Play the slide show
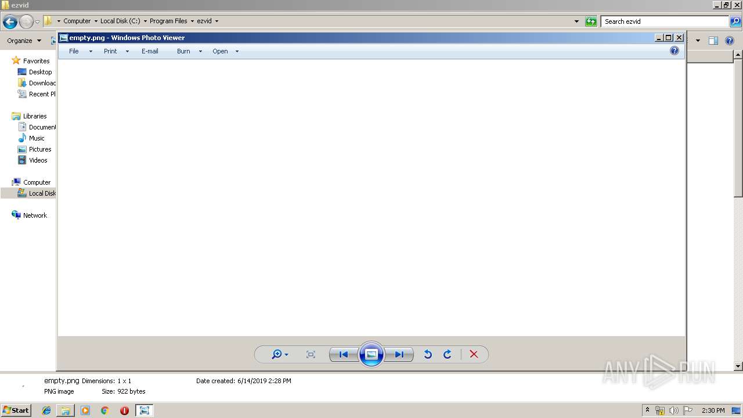Viewport: 743px width, 418px height. (371, 354)
